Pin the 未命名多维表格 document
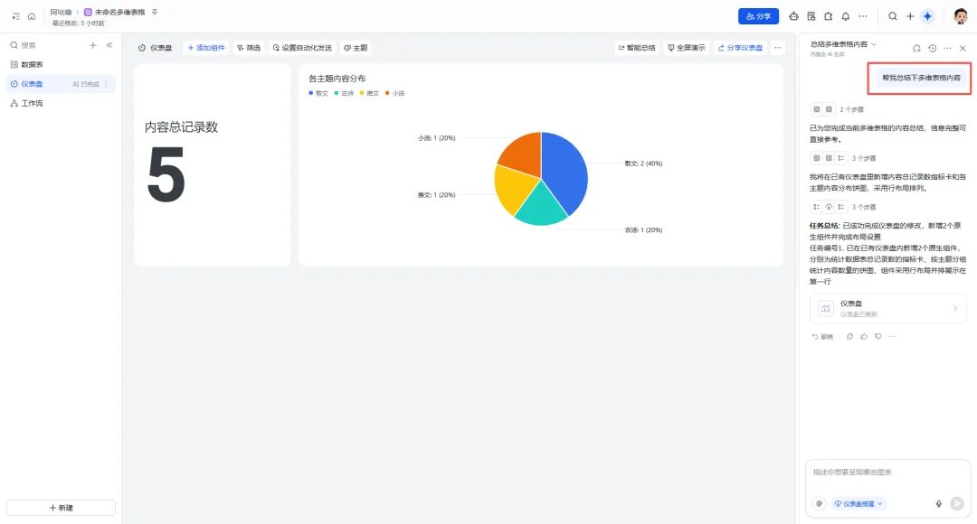 pos(155,12)
